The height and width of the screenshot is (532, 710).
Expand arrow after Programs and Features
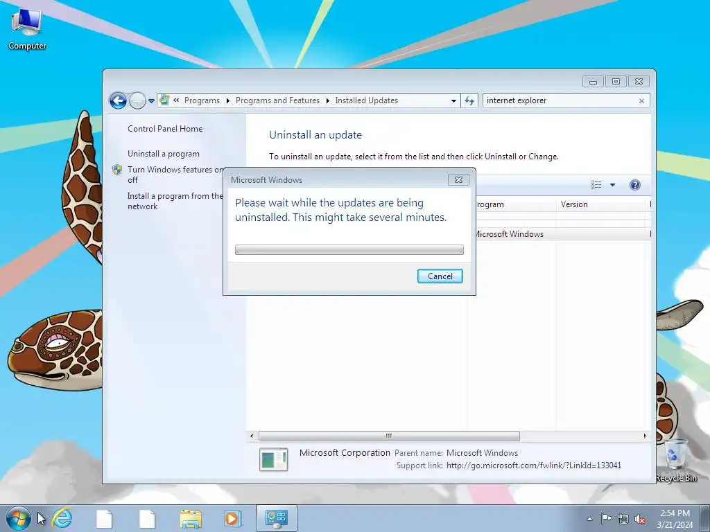[327, 100]
